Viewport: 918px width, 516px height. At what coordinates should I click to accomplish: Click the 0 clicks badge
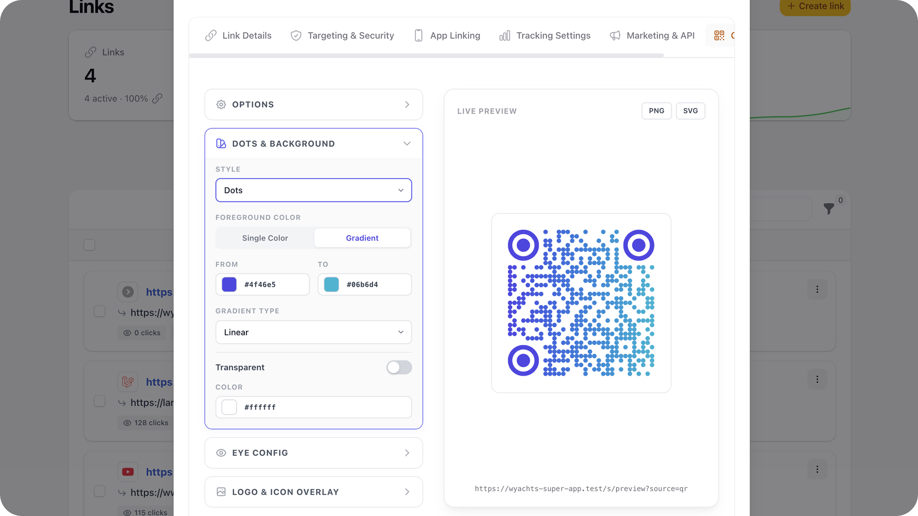(x=142, y=333)
